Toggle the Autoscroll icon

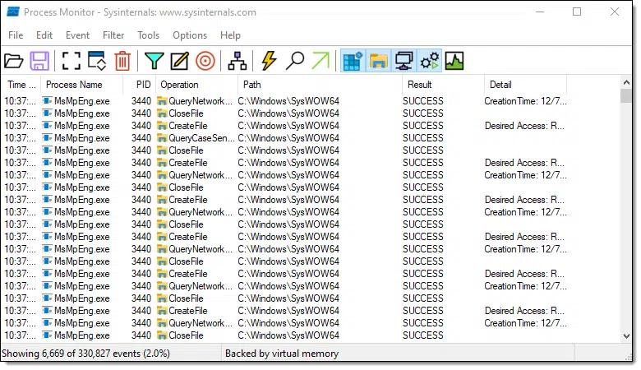tap(96, 60)
